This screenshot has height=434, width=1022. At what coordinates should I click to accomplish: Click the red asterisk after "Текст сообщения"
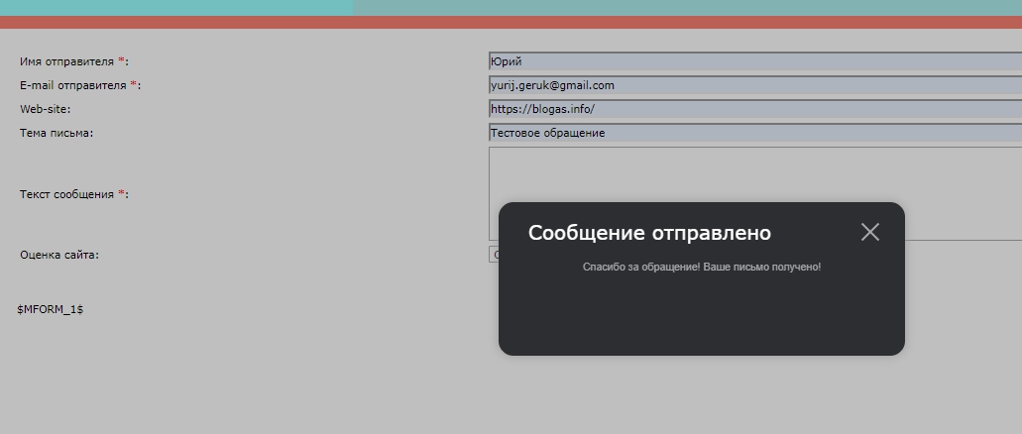121,194
